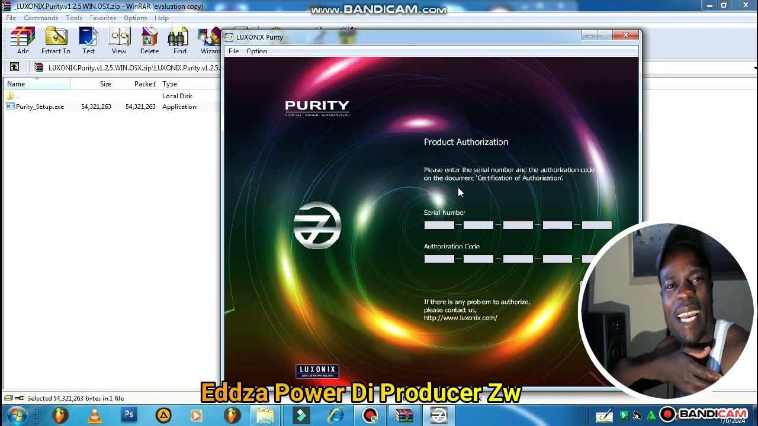
Task: Open the WinRAR Commands menu
Action: tap(41, 18)
